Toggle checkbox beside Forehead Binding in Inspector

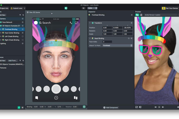pos(132,15)
